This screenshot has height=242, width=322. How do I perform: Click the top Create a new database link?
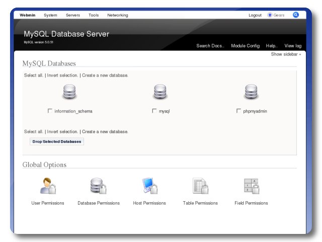click(105, 75)
